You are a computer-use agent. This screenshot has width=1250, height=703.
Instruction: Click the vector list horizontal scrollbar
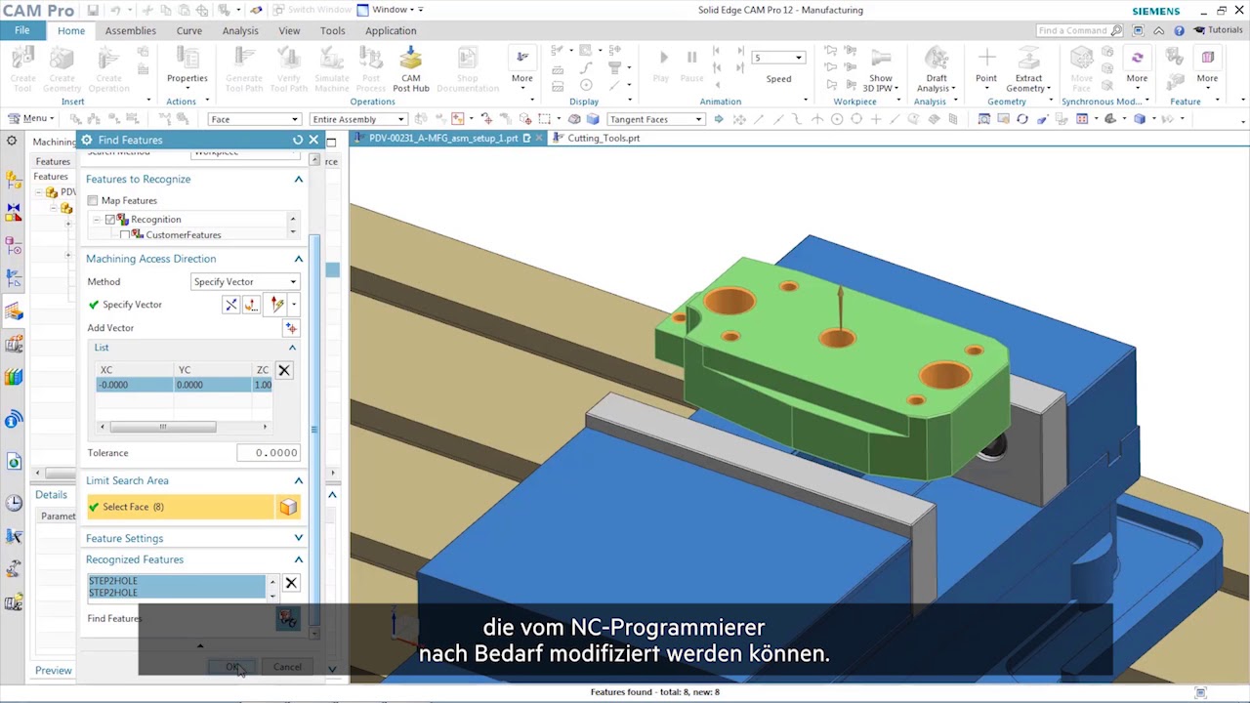[162, 427]
